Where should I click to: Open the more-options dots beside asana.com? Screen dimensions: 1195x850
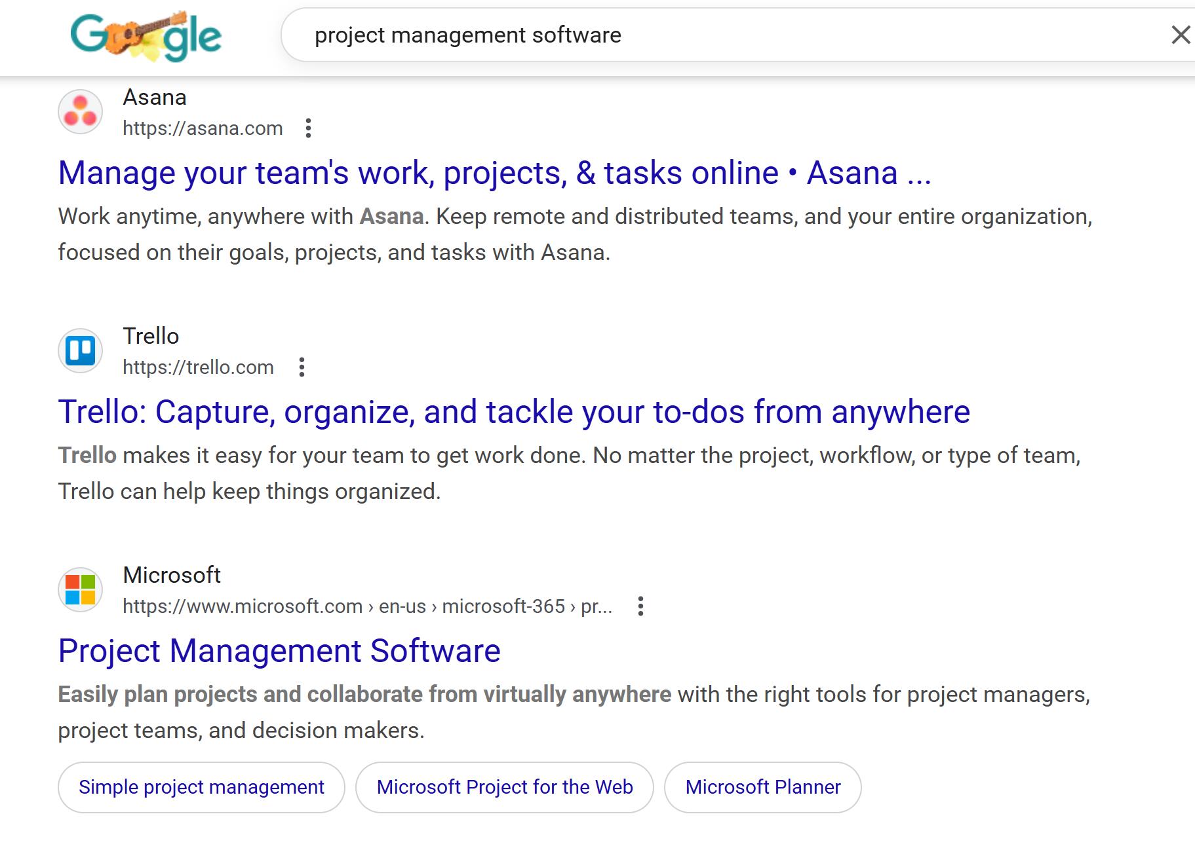click(308, 128)
